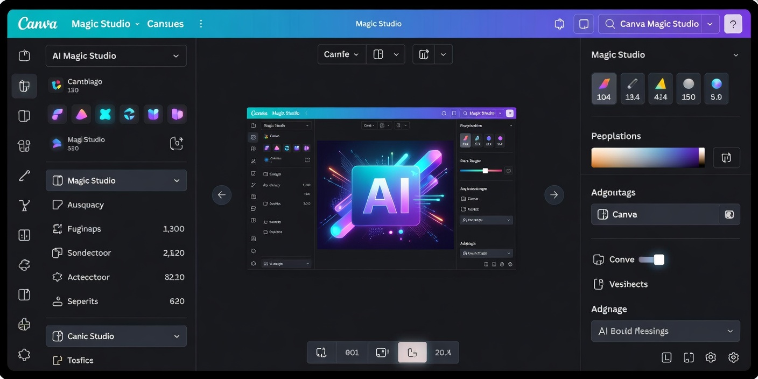Image resolution: width=758 pixels, height=379 pixels.
Task: Click the pink gradient stripe app icon
Action: coord(58,114)
